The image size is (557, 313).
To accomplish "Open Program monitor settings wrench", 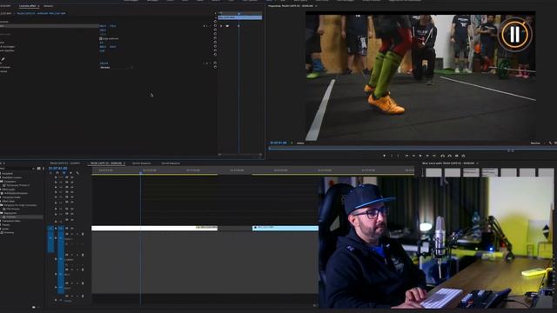I will point(550,143).
